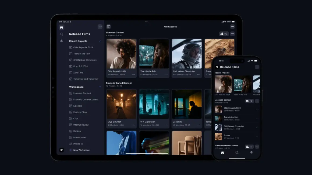Image resolution: width=312 pixels, height=175 pixels.
Task: Open Invited to link in sidebar
Action: tap(78, 144)
